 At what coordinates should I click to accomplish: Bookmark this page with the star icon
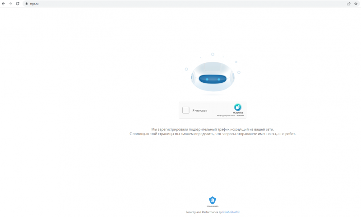pos(356,4)
